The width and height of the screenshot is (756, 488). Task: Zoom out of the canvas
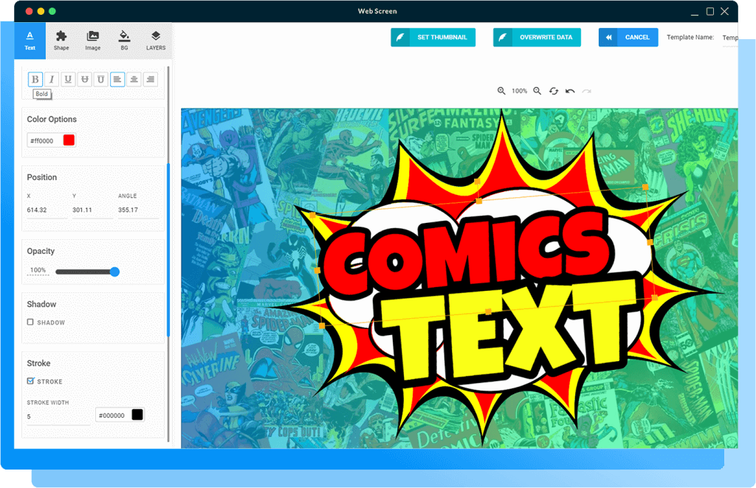tap(537, 90)
